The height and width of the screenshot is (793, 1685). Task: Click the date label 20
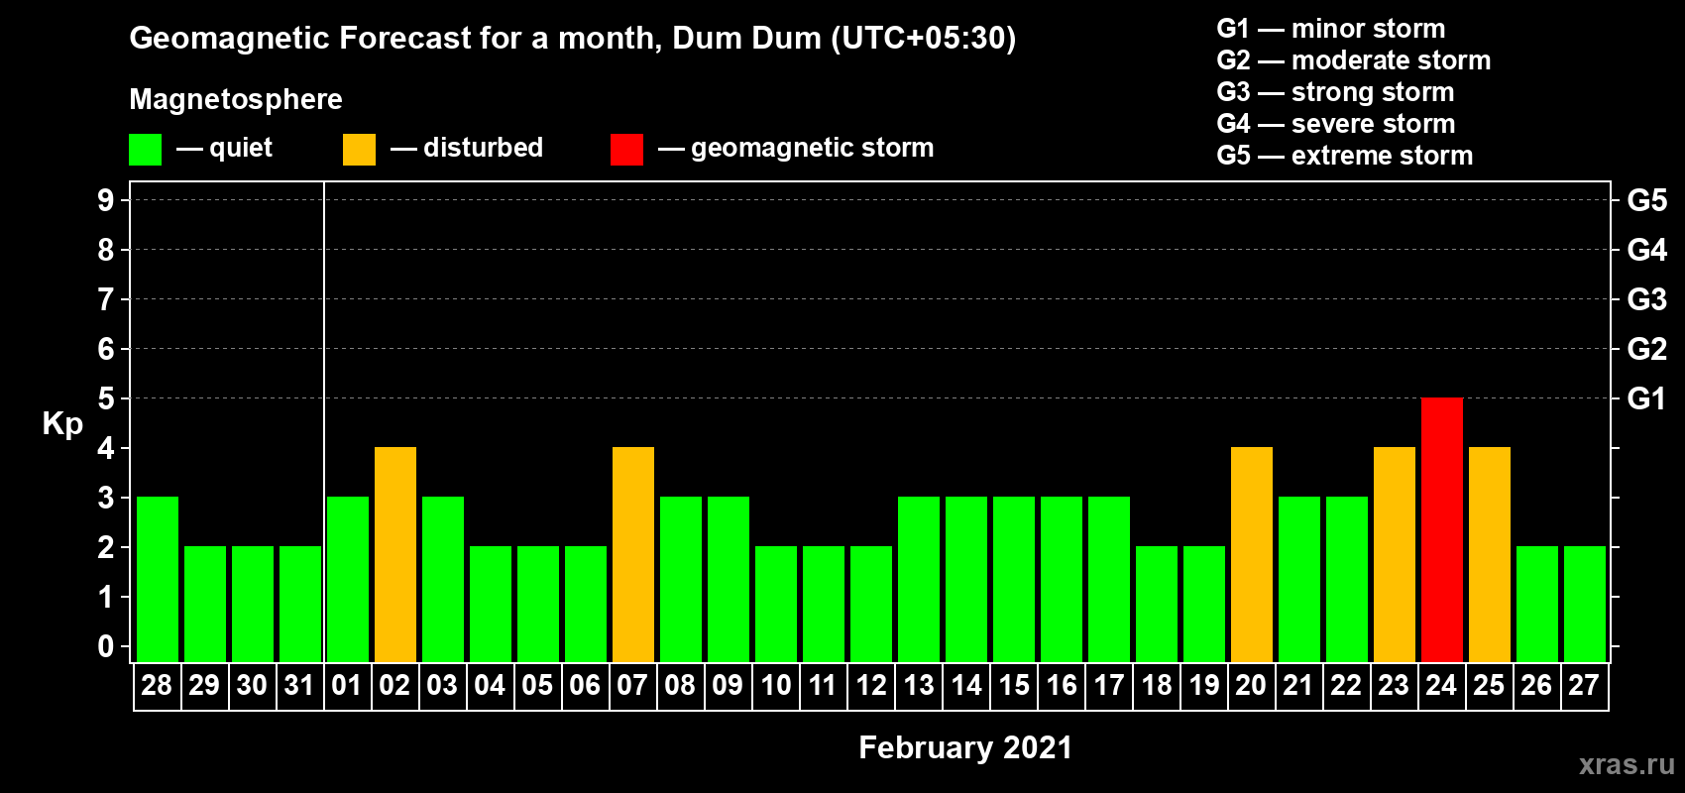coord(1251,685)
